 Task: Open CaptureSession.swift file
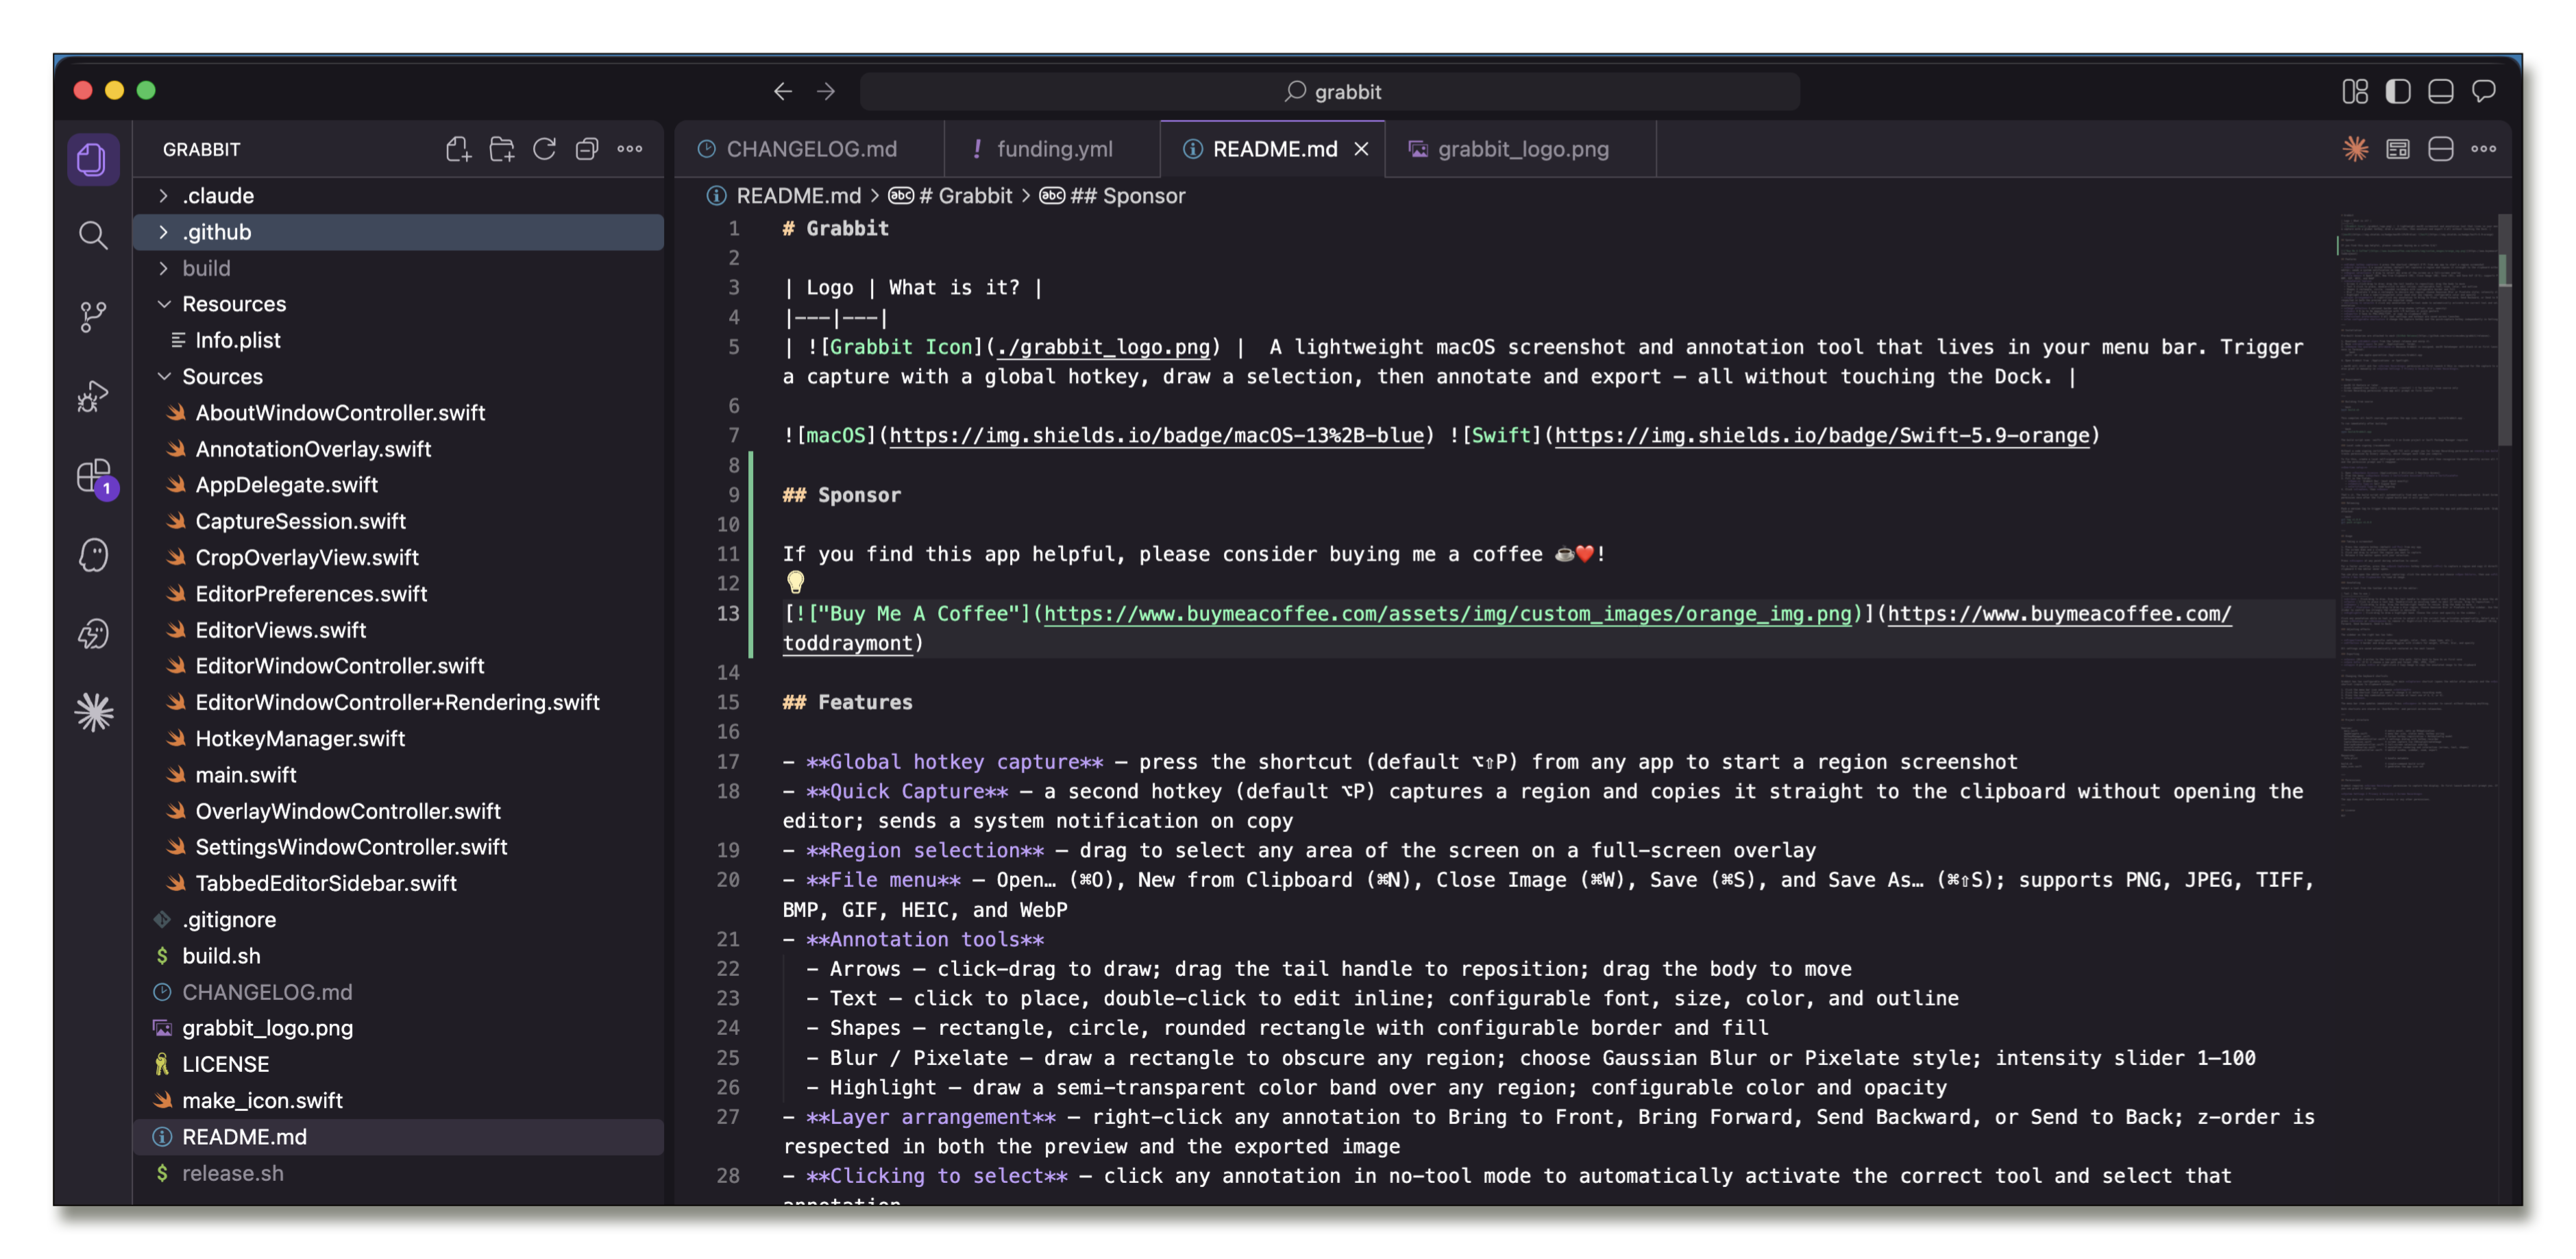click(398, 521)
